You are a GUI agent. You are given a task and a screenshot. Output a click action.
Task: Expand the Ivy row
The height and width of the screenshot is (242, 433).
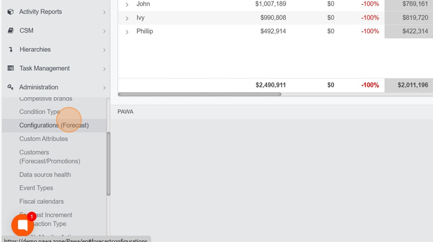click(x=127, y=18)
